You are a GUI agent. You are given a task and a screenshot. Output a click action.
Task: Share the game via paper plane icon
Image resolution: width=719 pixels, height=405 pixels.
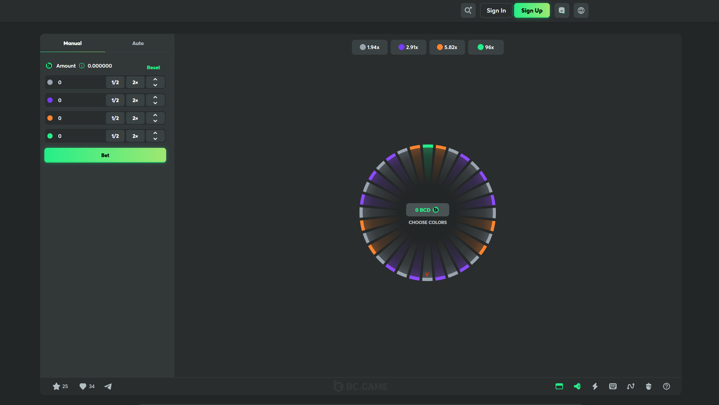[108, 386]
